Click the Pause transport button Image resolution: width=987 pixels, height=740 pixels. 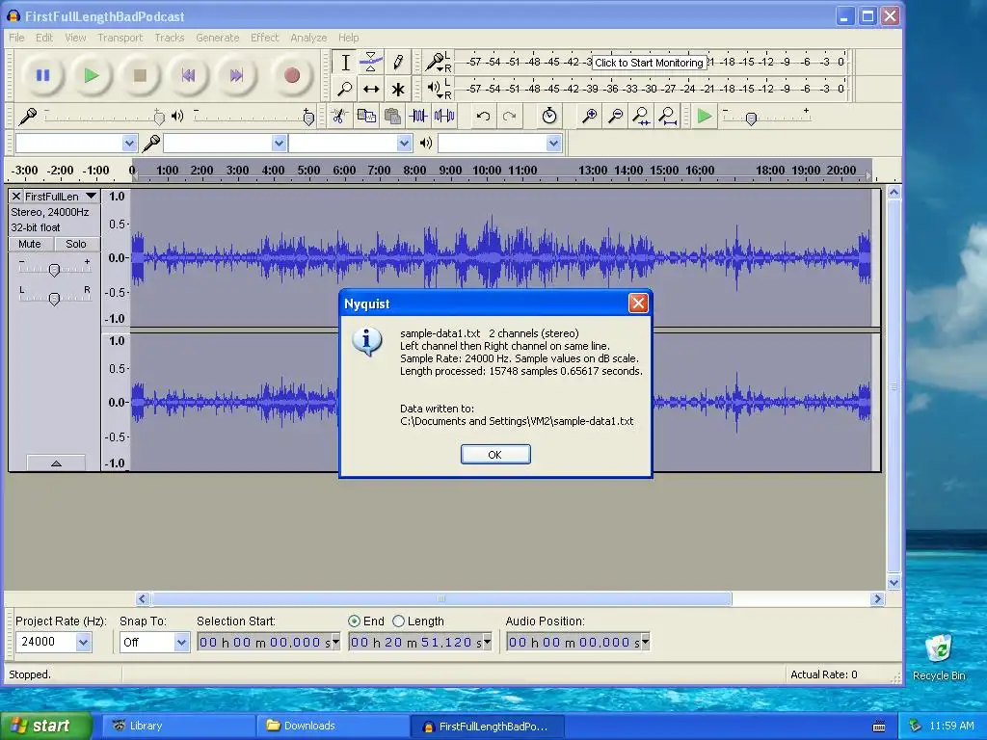42,75
